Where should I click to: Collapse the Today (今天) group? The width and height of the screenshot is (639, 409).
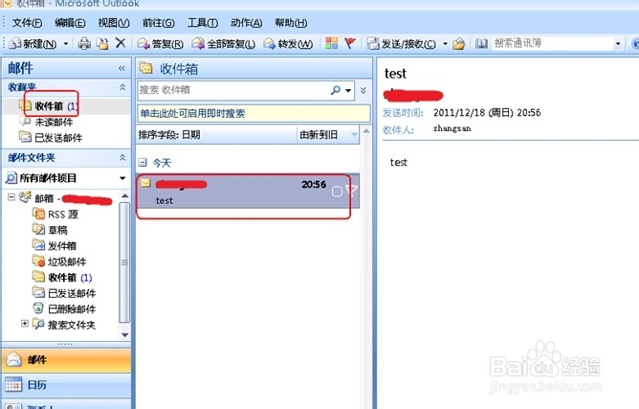(143, 163)
